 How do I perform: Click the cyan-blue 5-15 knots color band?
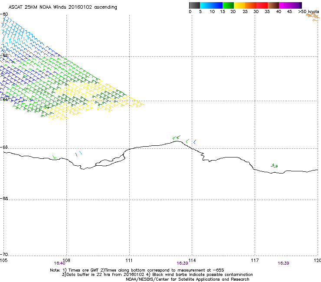[211, 5]
